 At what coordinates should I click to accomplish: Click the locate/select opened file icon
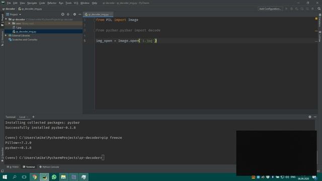[x=62, y=15]
